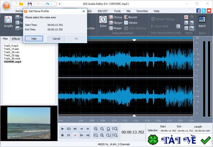The image size is (213, 147).
Task: Apply the Echo effect
Action: [x=103, y=22]
